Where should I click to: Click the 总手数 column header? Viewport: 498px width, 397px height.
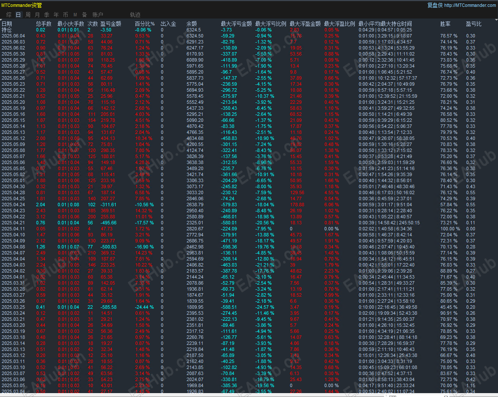pos(43,24)
